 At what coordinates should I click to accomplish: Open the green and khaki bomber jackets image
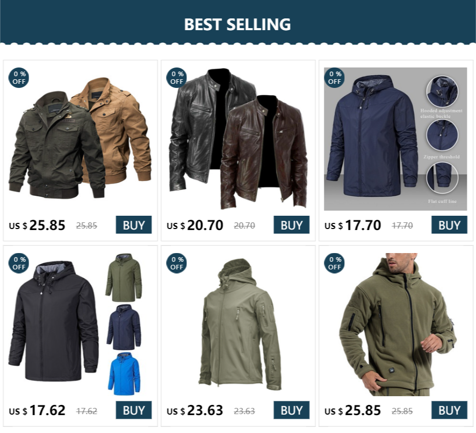(80, 139)
